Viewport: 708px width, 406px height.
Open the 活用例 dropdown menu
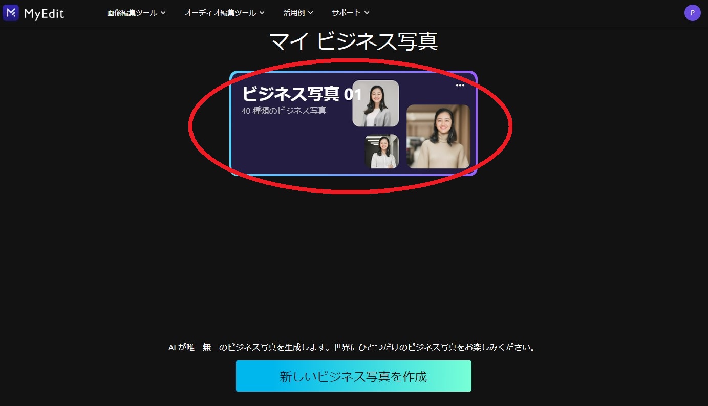point(298,13)
